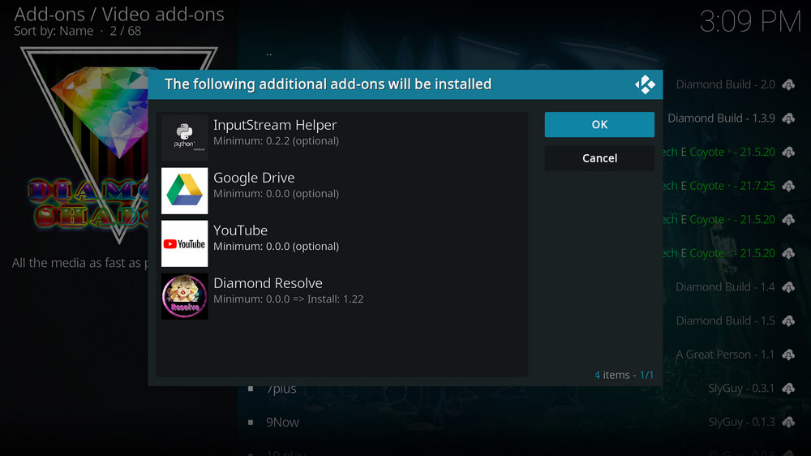Open the 7plus add-on list entry
Image resolution: width=811 pixels, height=456 pixels.
[522, 389]
